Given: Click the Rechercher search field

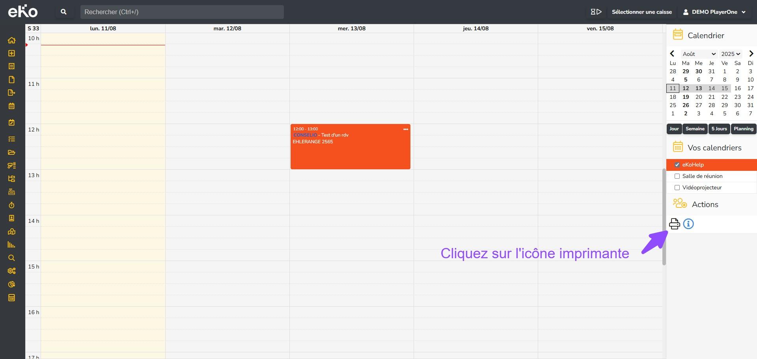Looking at the screenshot, I should coord(182,12).
